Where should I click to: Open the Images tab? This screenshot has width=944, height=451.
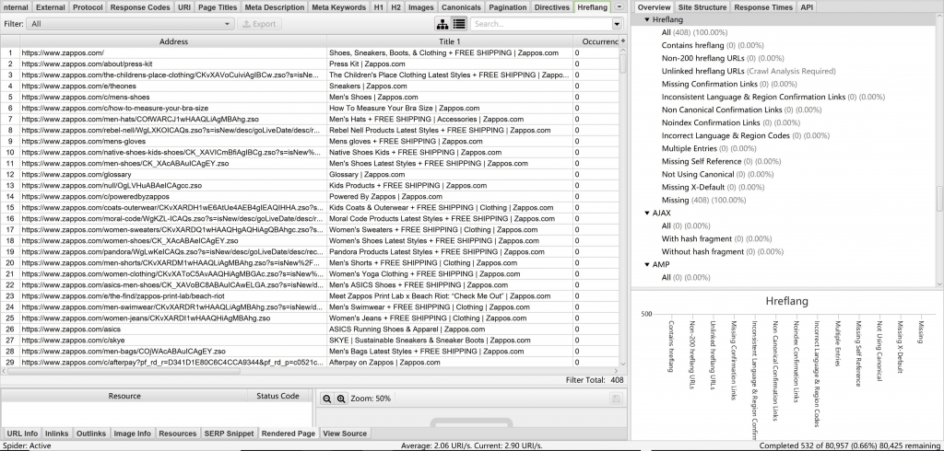(x=420, y=7)
